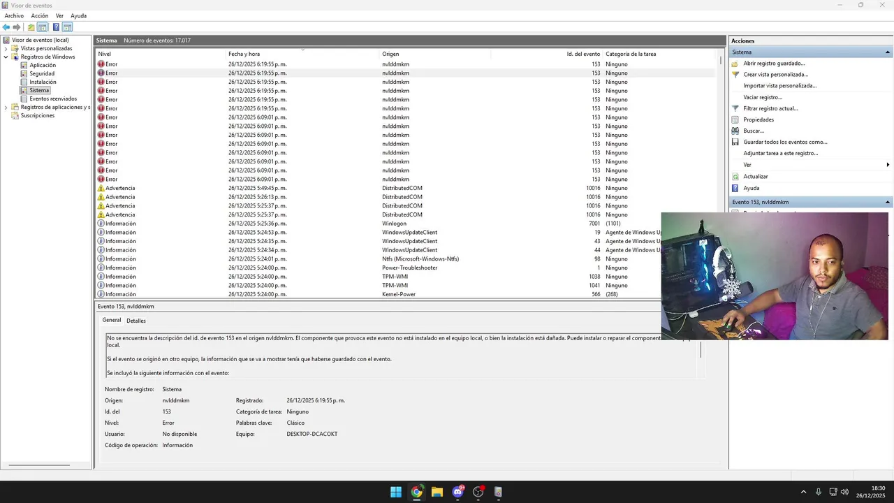Click the blue Help question-mark toolbar icon

(x=56, y=27)
